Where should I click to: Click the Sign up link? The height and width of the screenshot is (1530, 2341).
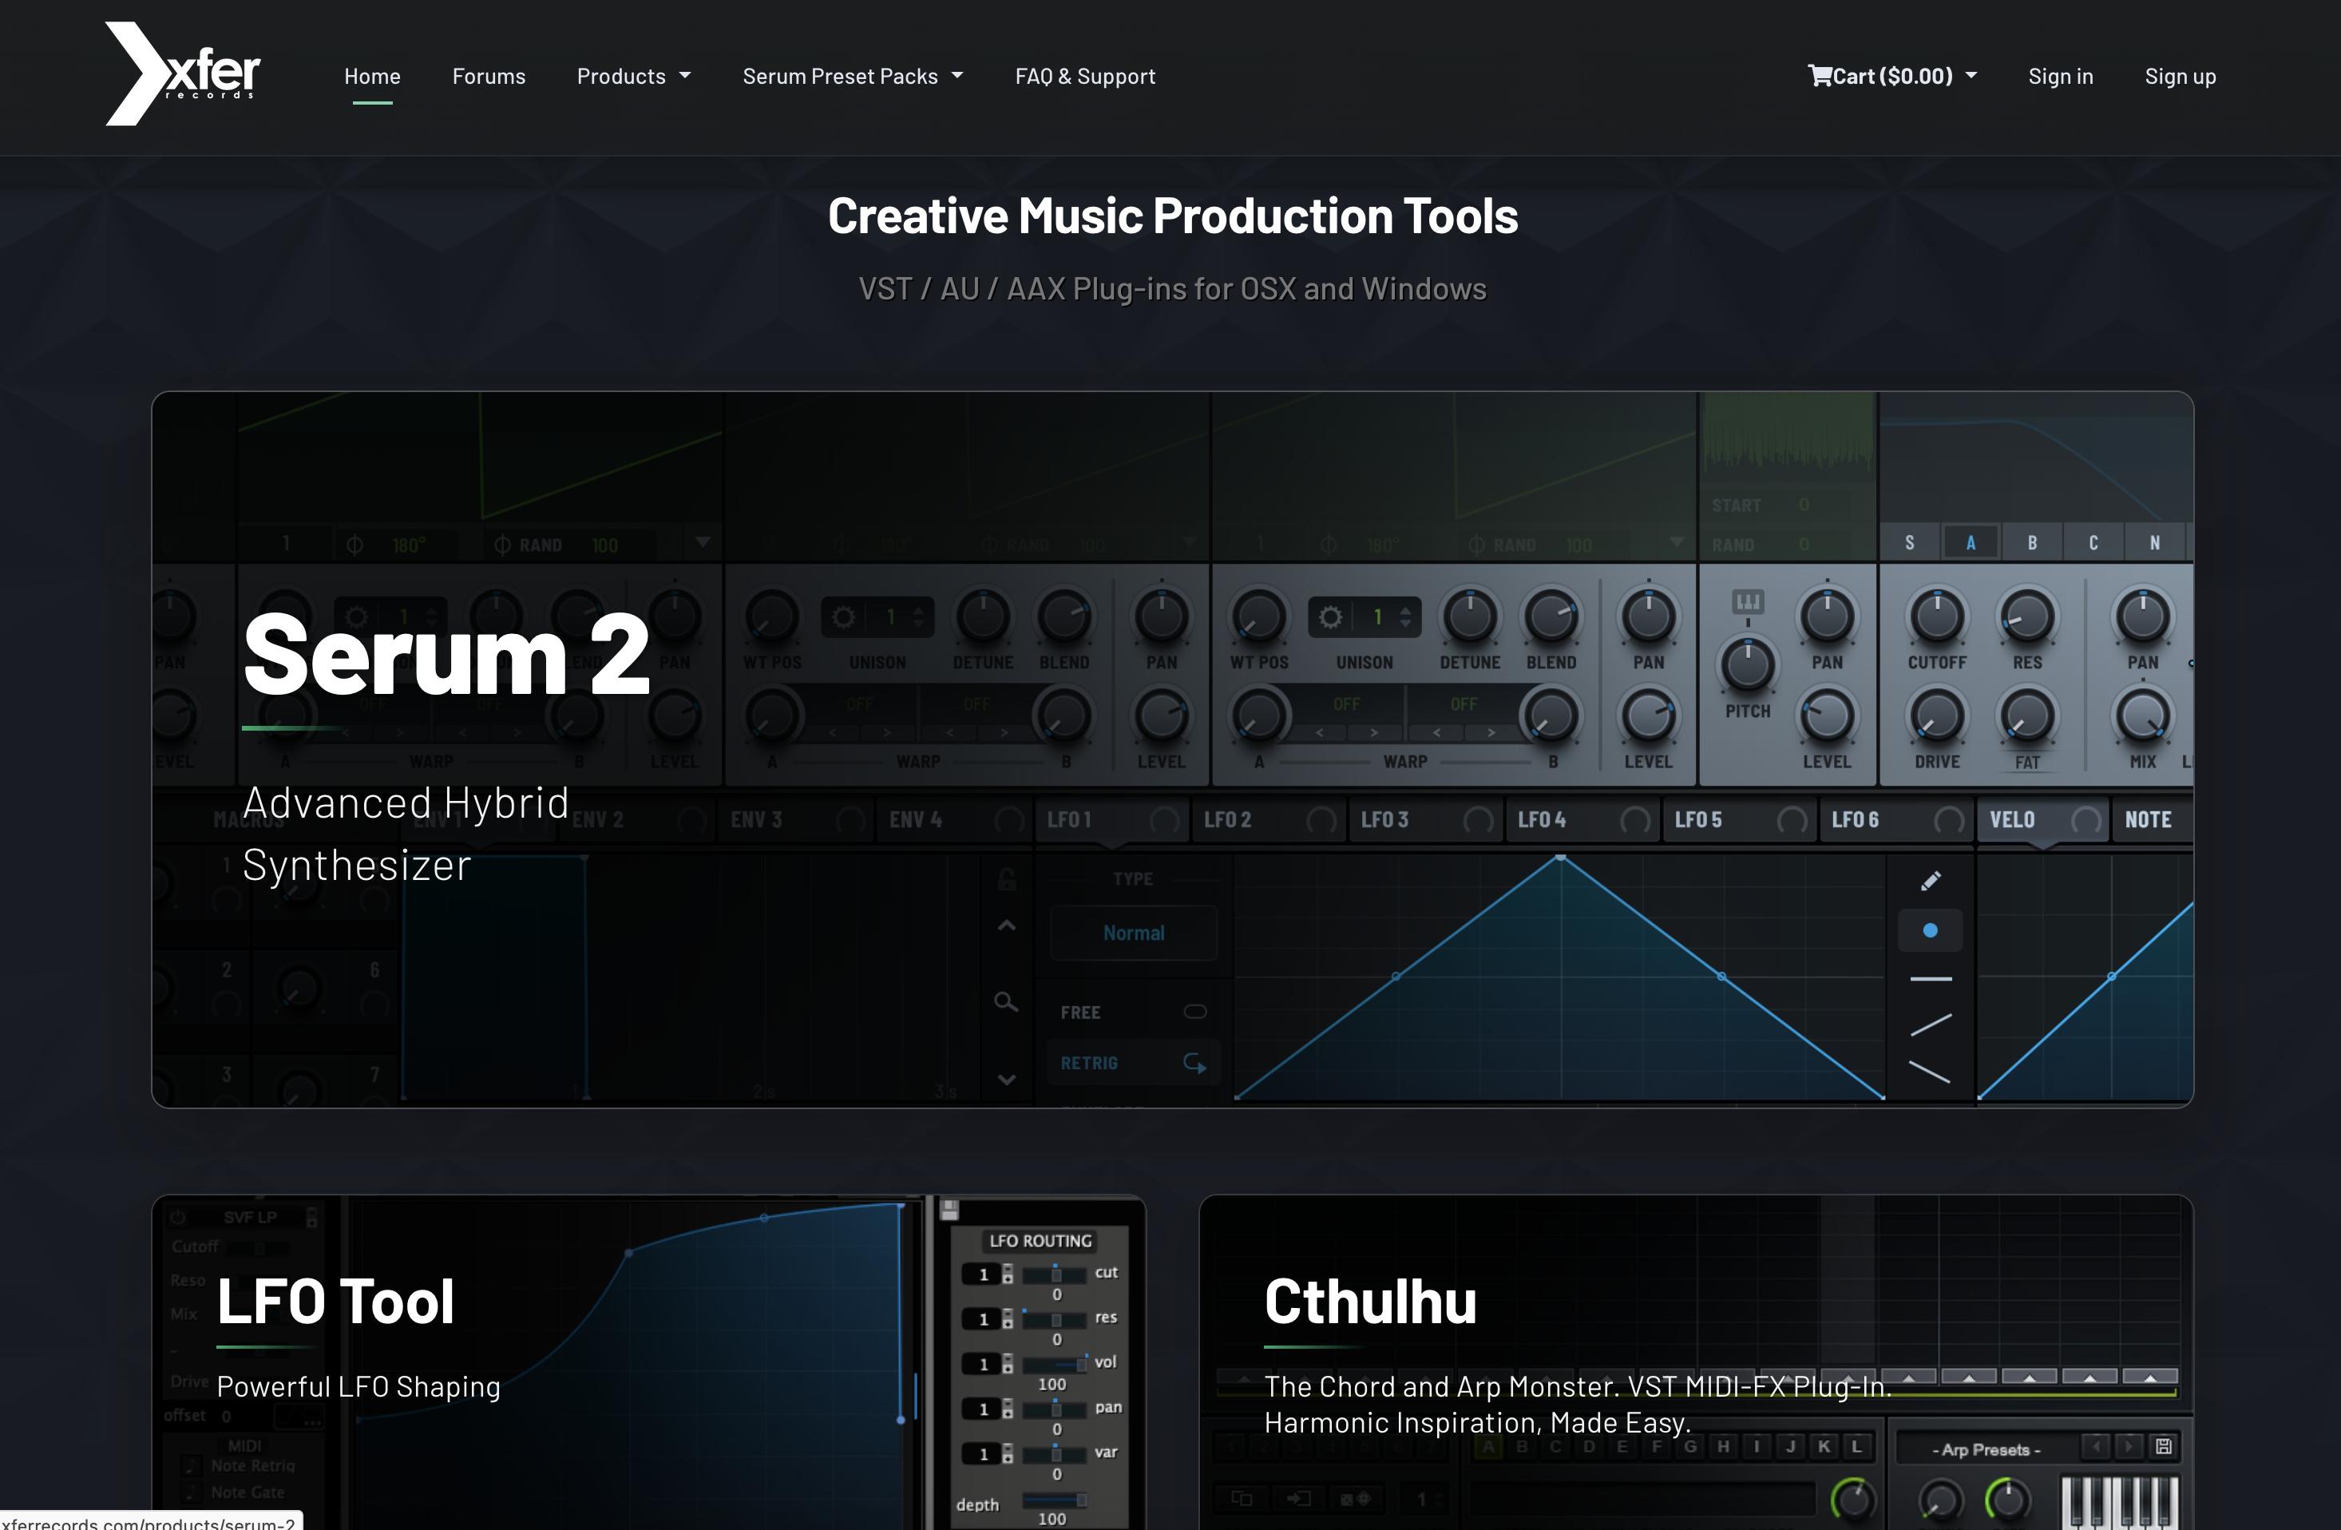[2180, 76]
